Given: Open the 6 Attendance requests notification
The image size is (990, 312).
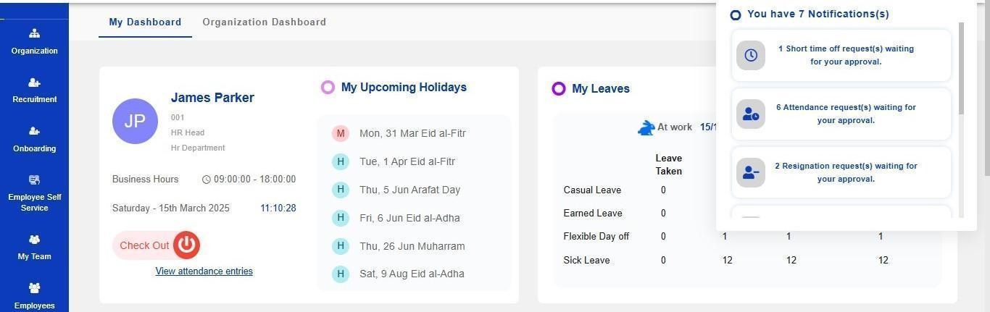Looking at the screenshot, I should pyautogui.click(x=846, y=114).
